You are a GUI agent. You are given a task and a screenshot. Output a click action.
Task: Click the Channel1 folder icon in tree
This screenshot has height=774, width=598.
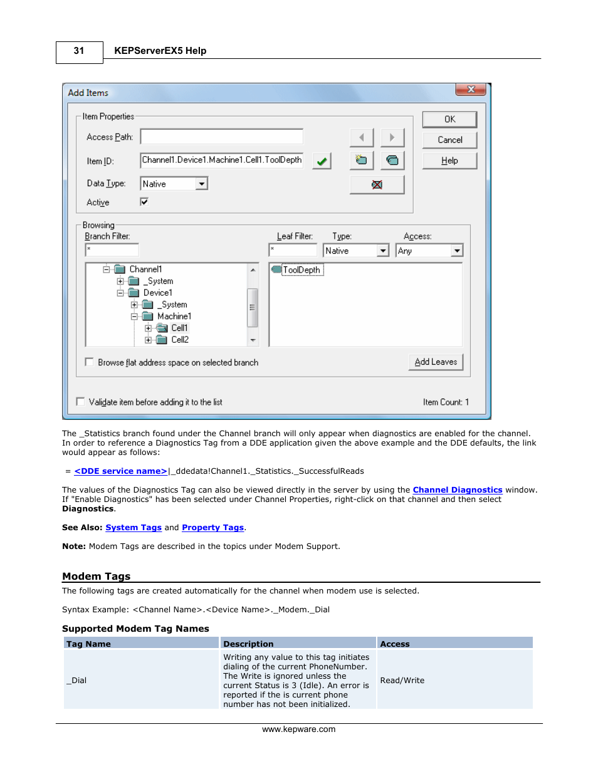[x=120, y=269]
